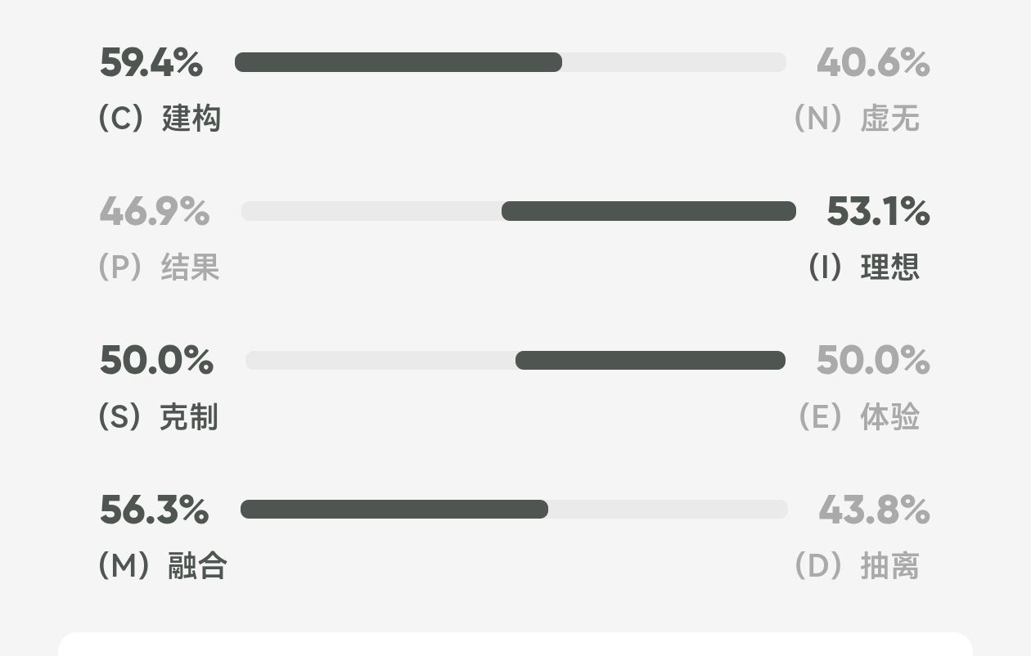
Task: Click the right 50.0% value above 体验
Action: tap(873, 361)
